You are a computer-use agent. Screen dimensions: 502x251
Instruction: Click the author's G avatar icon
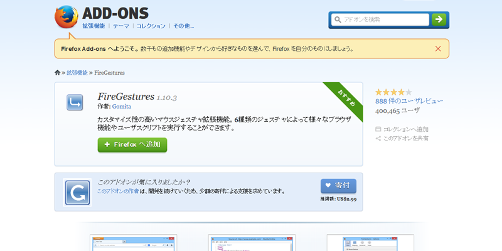point(77,193)
